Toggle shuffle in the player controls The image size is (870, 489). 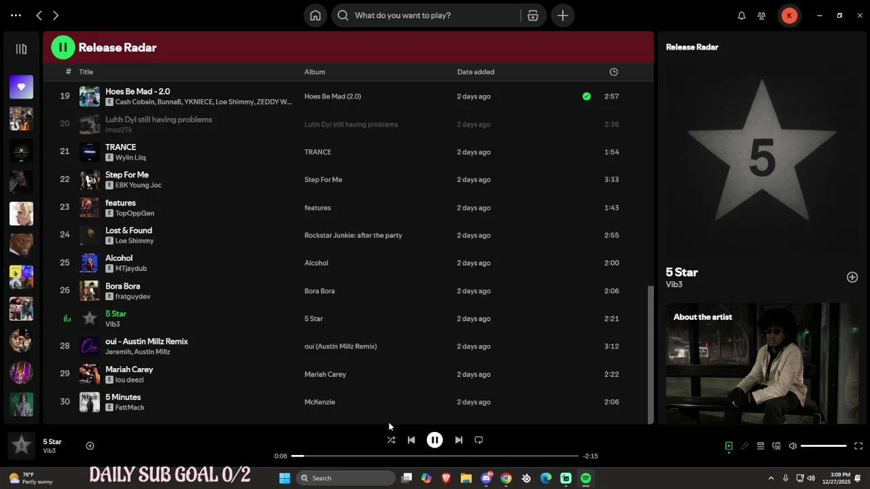pos(391,440)
